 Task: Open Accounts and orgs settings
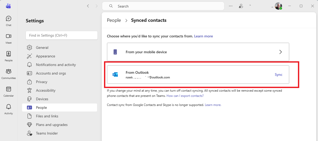click(x=51, y=73)
